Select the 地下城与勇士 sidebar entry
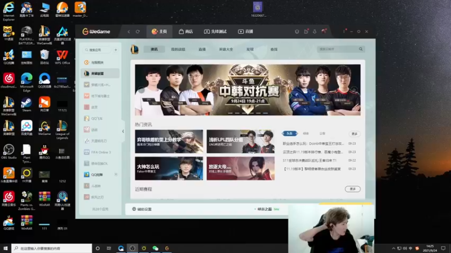 tap(100, 96)
